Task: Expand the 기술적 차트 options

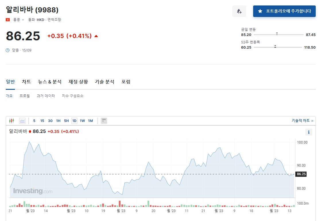Action: click(301, 121)
